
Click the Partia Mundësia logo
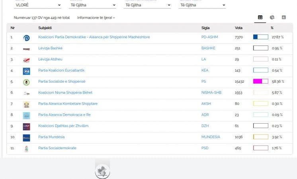(26, 138)
